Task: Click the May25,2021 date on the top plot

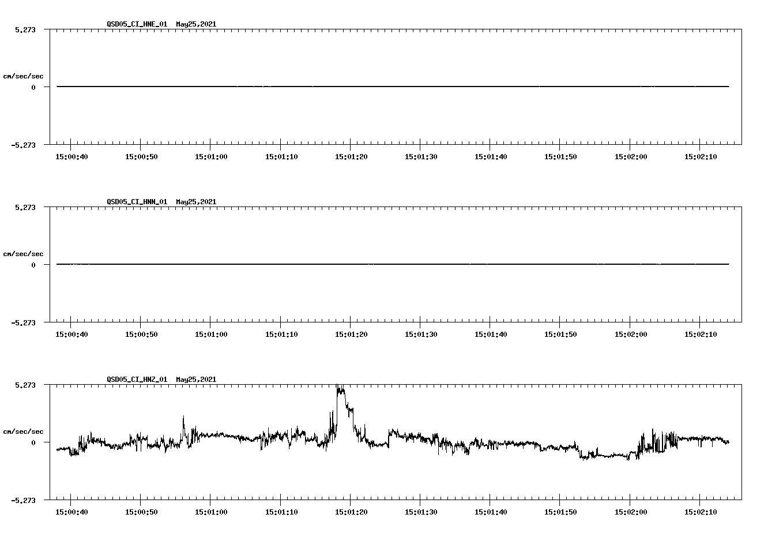Action: point(196,24)
